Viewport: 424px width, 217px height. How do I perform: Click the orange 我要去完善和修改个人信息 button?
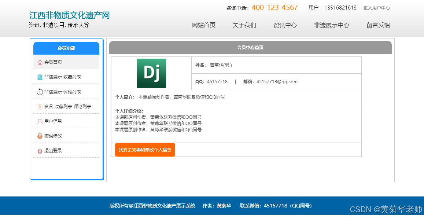click(x=145, y=150)
